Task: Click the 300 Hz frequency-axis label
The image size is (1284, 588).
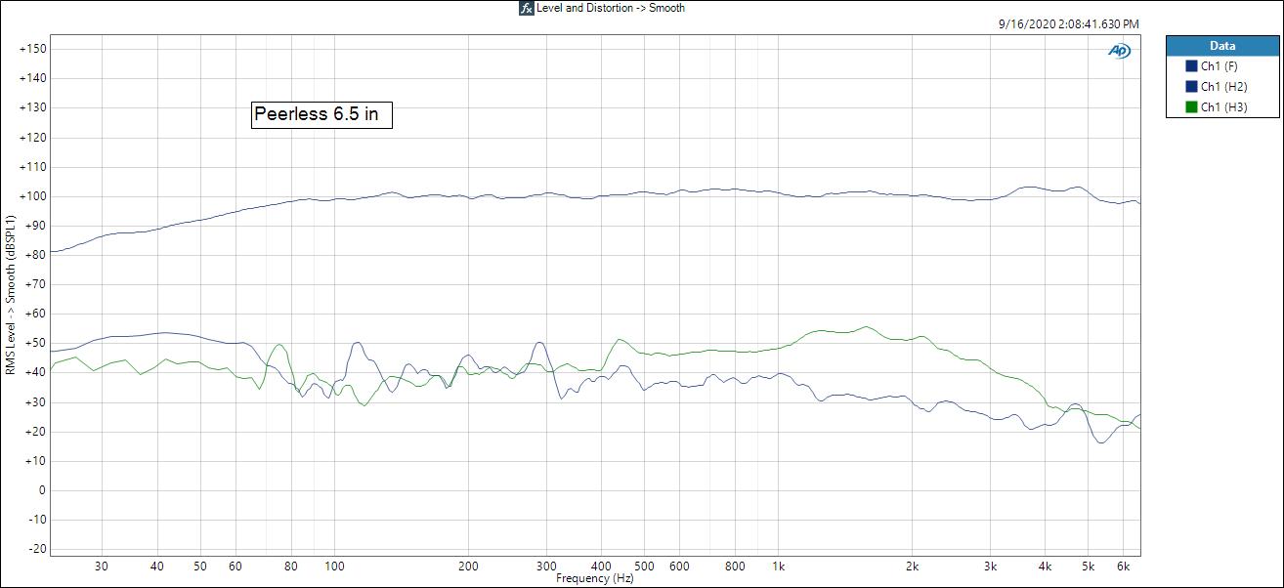Action: pyautogui.click(x=546, y=567)
